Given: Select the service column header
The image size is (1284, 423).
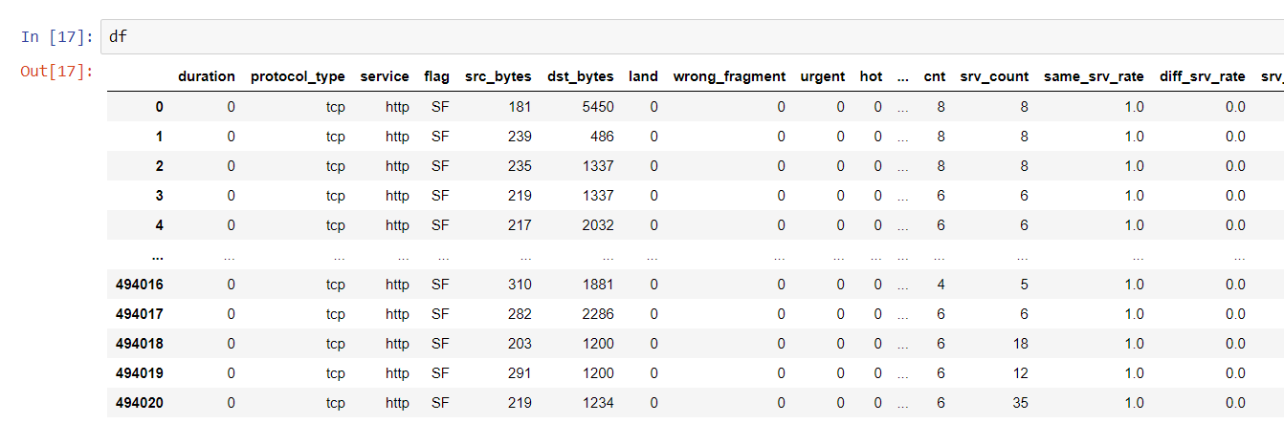Looking at the screenshot, I should point(385,76).
